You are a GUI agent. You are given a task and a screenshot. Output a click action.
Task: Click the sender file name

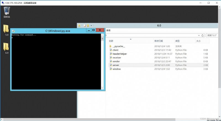point(116,61)
